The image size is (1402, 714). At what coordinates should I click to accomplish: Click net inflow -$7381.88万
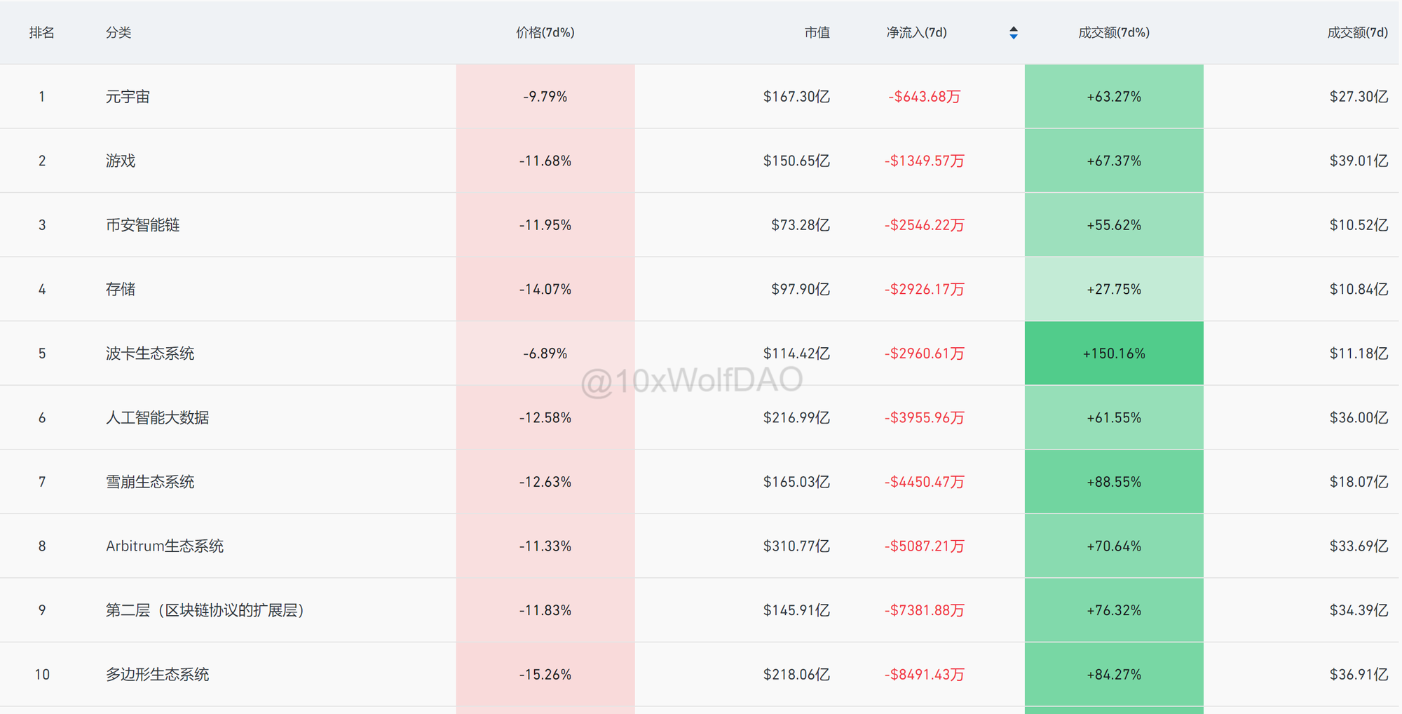924,610
